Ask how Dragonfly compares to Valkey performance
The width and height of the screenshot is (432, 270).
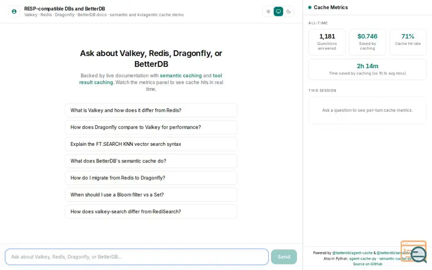pyautogui.click(x=151, y=127)
